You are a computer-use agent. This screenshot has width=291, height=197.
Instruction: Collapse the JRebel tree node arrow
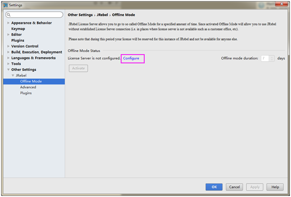point(13,76)
